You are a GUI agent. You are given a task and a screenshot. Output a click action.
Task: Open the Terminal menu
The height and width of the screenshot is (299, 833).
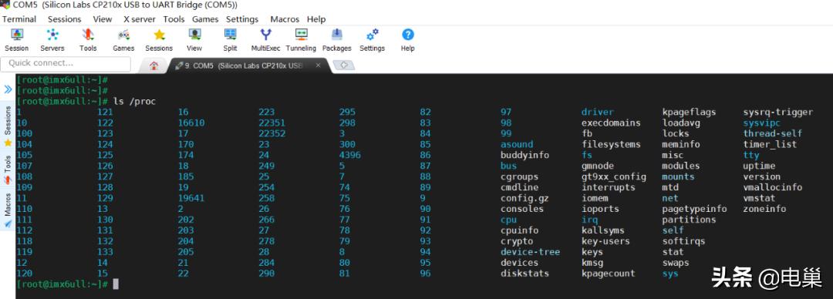(19, 19)
